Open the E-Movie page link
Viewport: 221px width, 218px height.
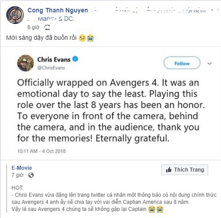22,168
